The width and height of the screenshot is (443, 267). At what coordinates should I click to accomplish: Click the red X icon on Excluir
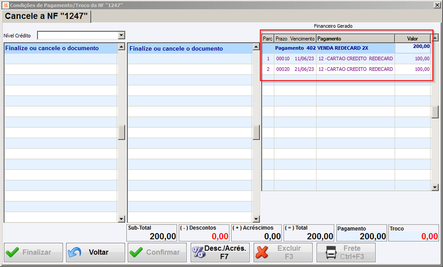[262, 252]
